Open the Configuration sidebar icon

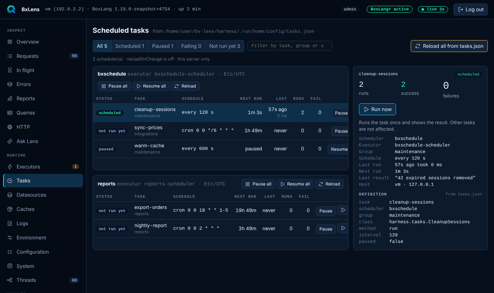tap(10, 252)
